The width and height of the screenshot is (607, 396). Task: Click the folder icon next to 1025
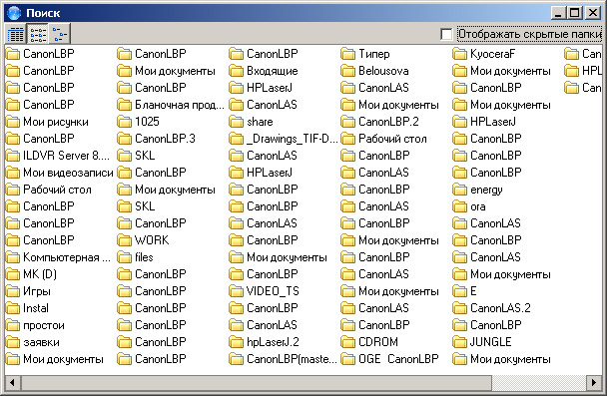pyautogui.click(x=124, y=122)
